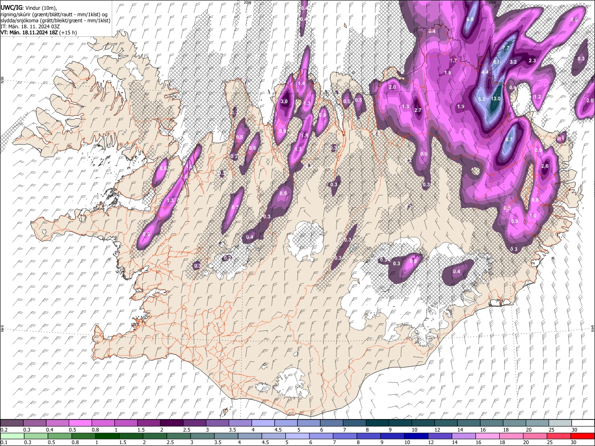Viewport: 595px width, 446px height.
Task: Select dark teal snow swatch between 8 and 9
Action: click(x=377, y=423)
